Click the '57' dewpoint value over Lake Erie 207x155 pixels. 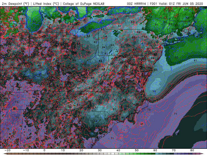pyautogui.click(x=90, y=29)
